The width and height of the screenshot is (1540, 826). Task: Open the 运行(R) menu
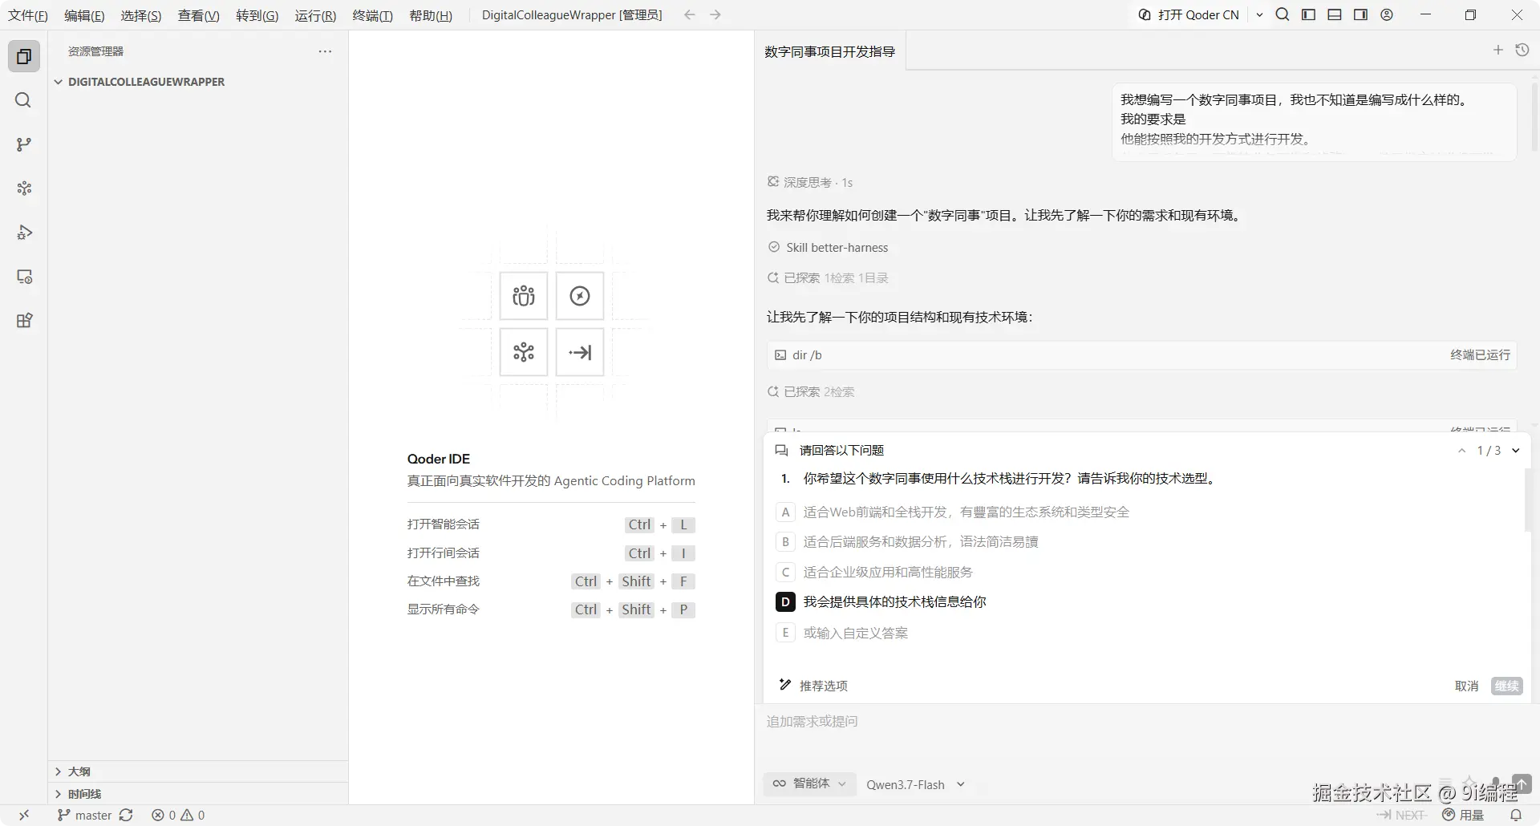pyautogui.click(x=315, y=15)
